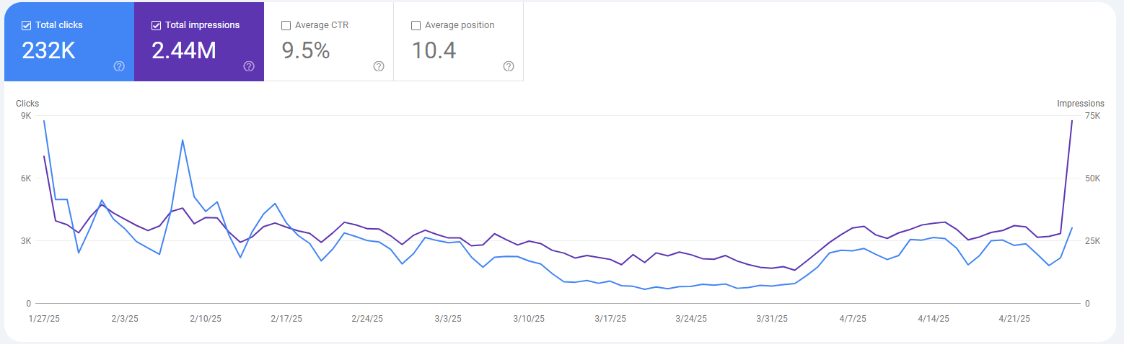Image resolution: width=1124 pixels, height=344 pixels.
Task: Click the 1/27/25 date on chart axis
Action: (x=44, y=319)
